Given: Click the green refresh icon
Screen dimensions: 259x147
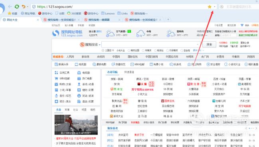Looking at the screenshot, I should point(17,7).
